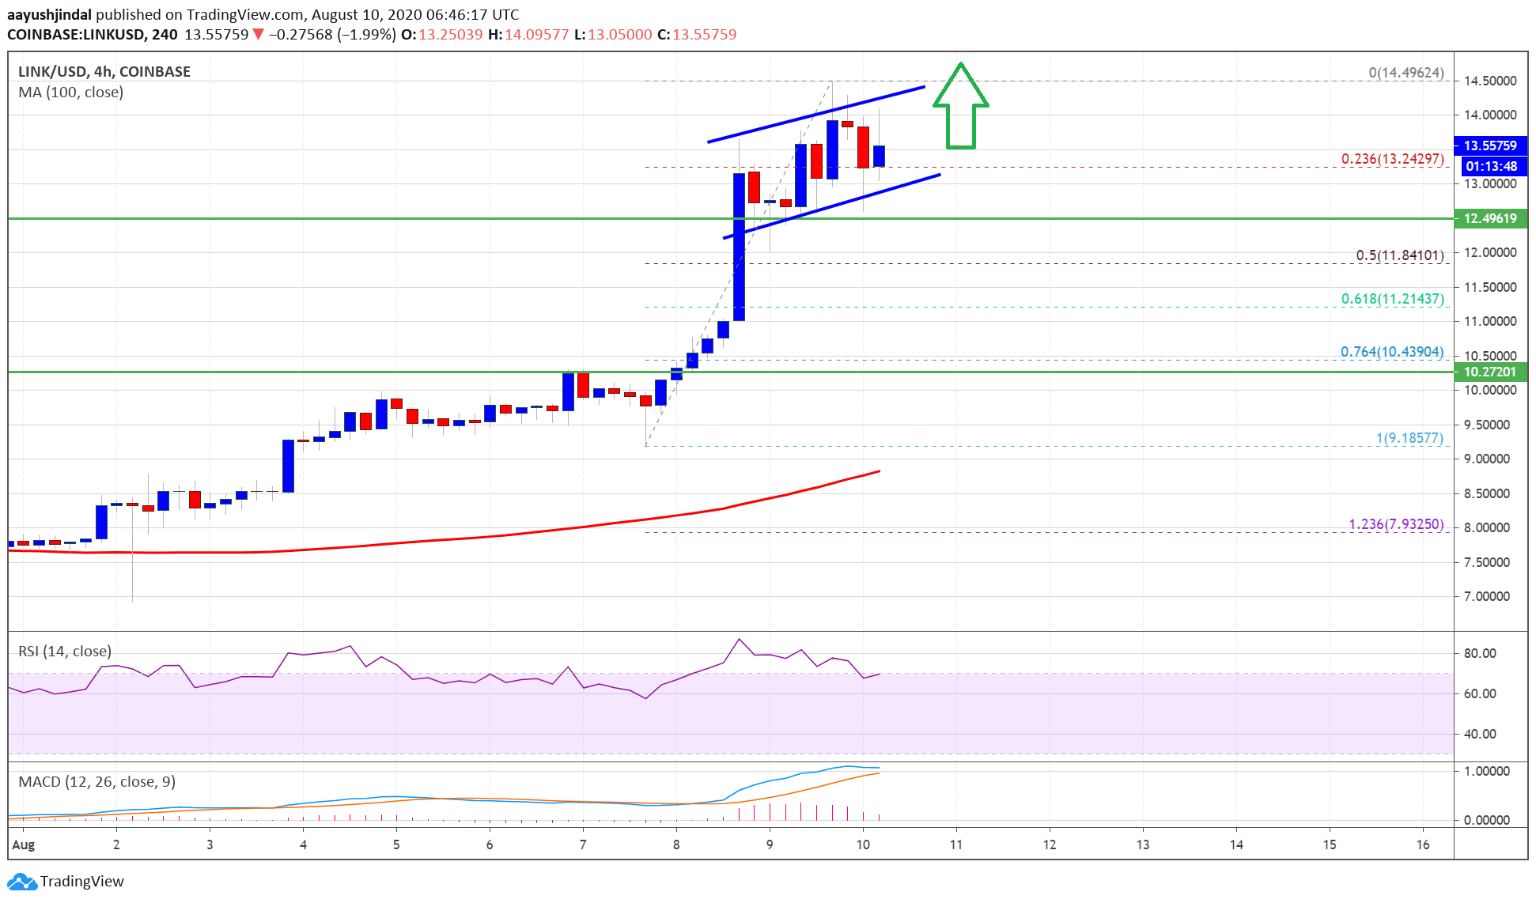Click date 16 on the time axis
1536x903 pixels.
(1423, 844)
